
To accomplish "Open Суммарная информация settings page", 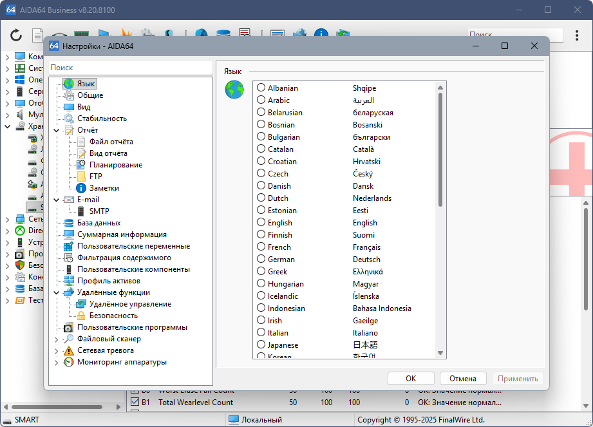I will (122, 234).
